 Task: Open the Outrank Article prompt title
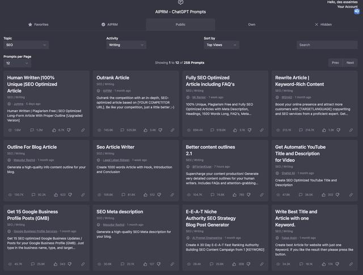pyautogui.click(x=113, y=78)
